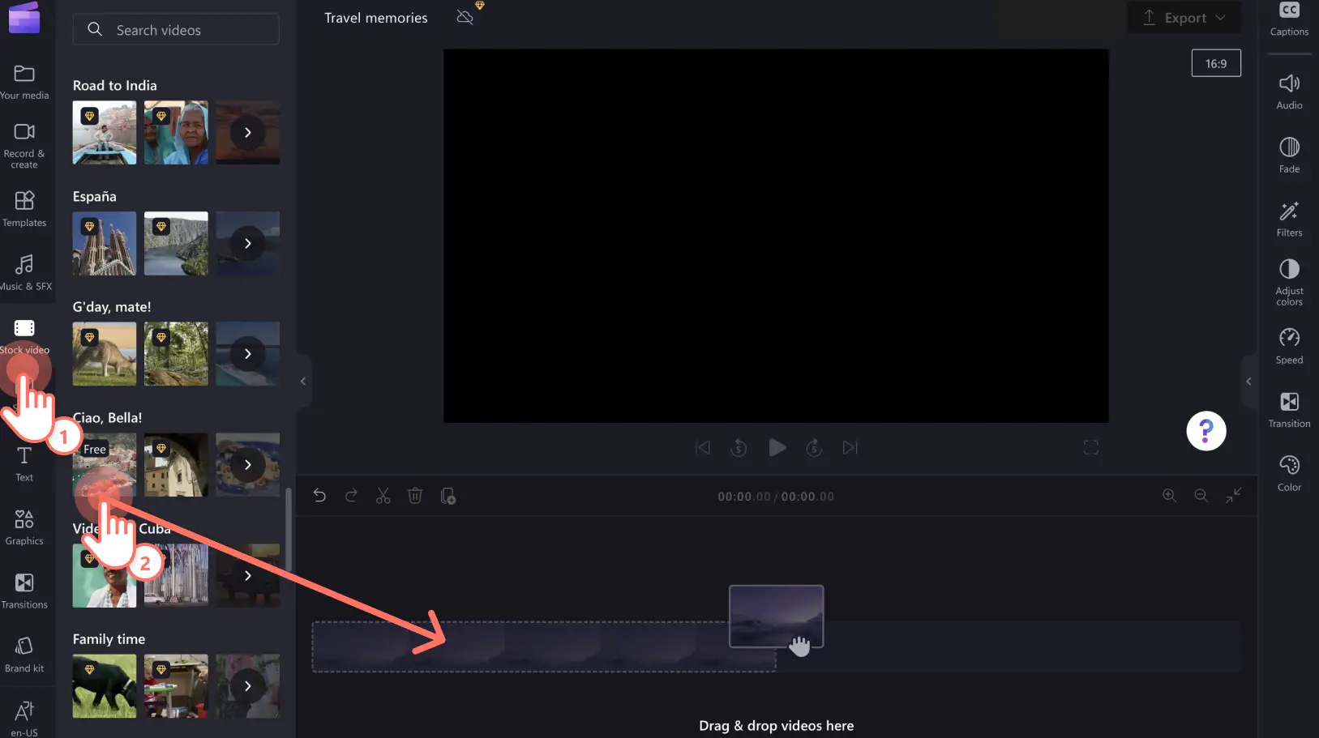This screenshot has width=1319, height=738.
Task: Collapse the right property panel
Action: pos(1248,381)
